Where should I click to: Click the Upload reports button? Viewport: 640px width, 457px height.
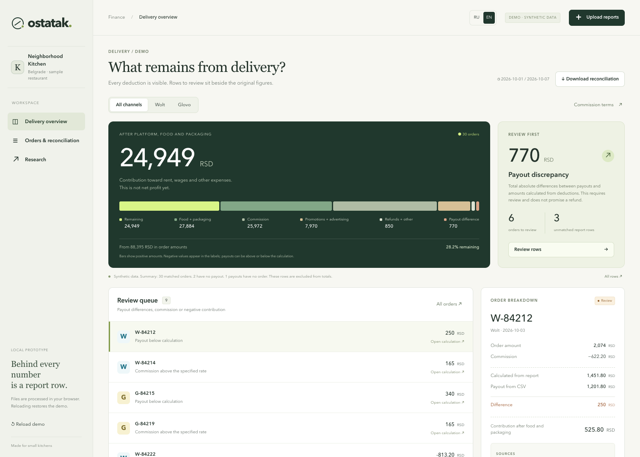pyautogui.click(x=597, y=18)
